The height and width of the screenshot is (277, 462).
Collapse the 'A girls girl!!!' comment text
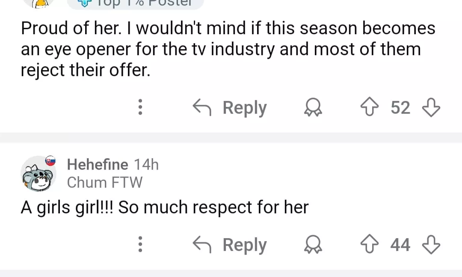pyautogui.click(x=165, y=208)
